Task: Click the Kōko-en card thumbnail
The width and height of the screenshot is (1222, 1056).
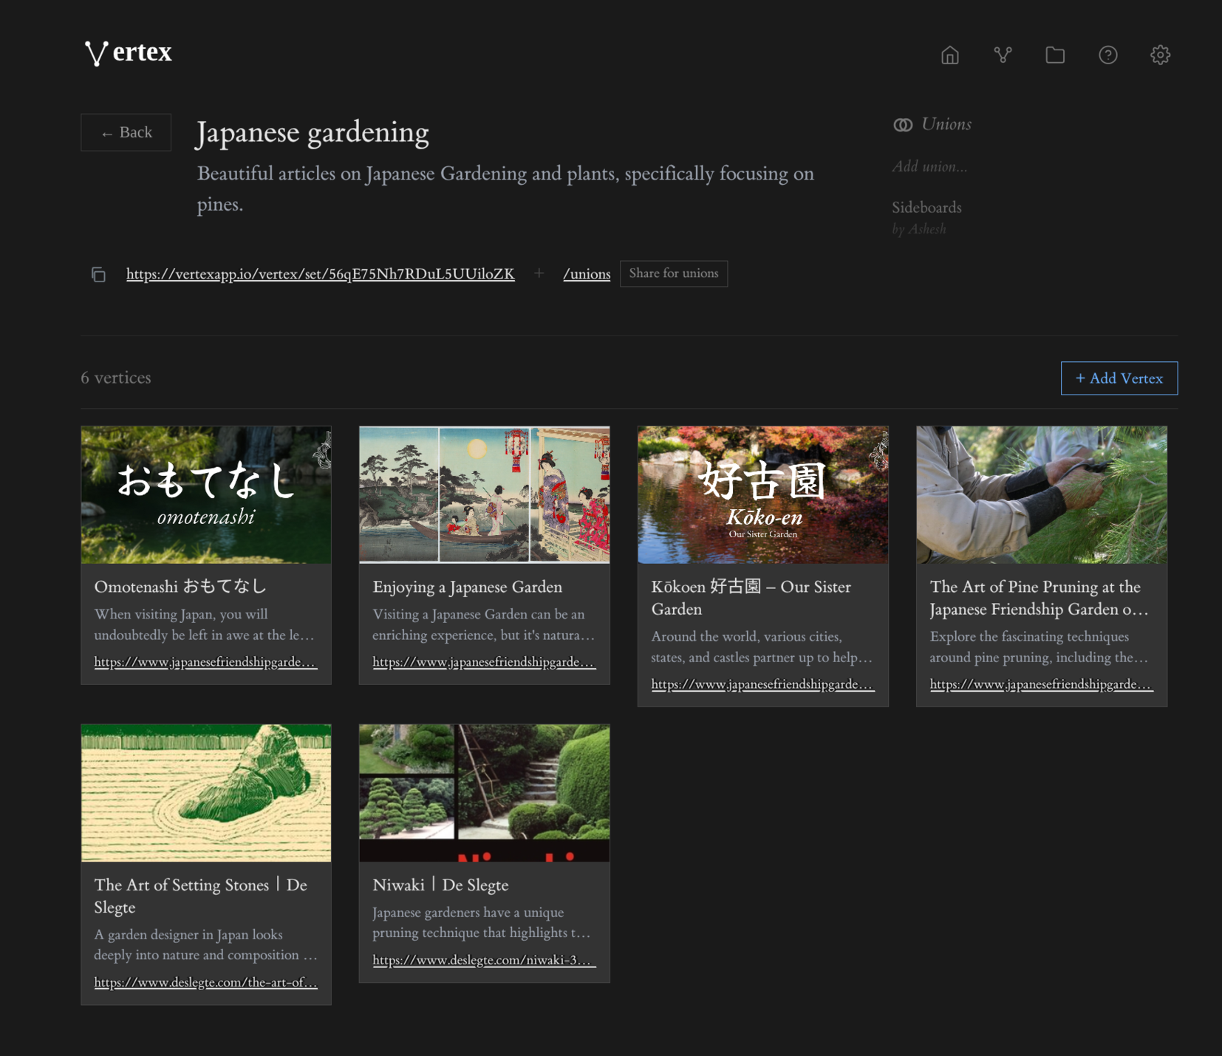Action: coord(763,495)
